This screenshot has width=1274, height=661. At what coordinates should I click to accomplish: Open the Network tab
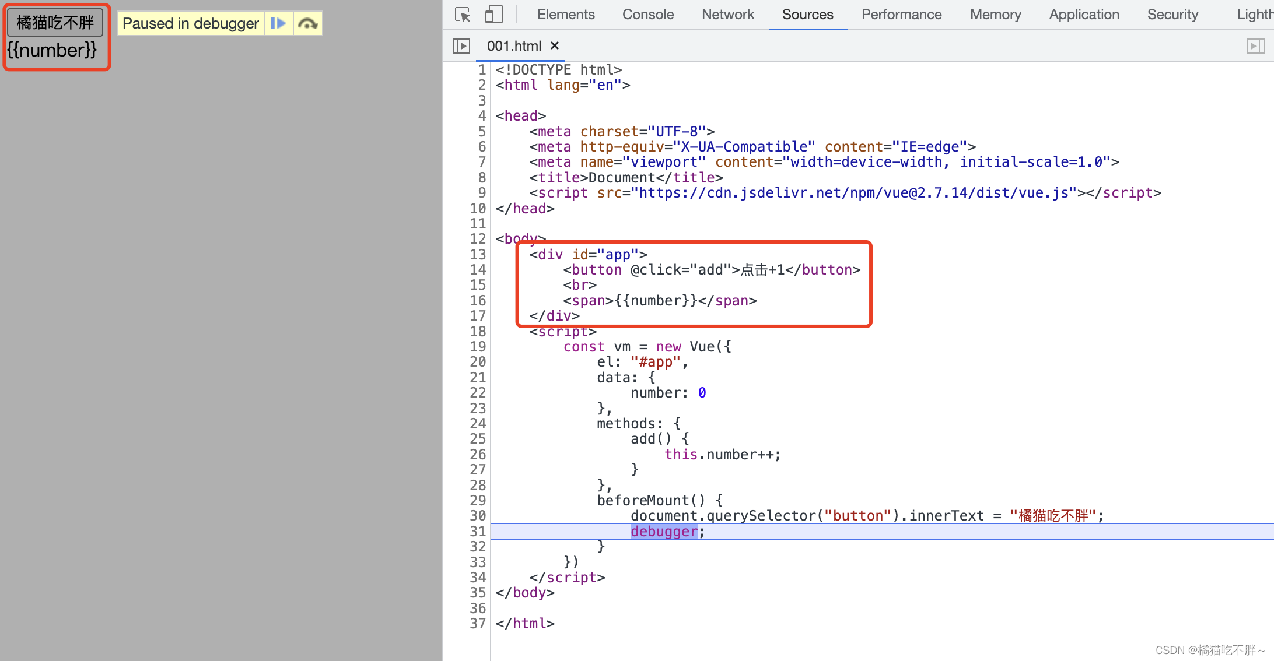(x=727, y=15)
